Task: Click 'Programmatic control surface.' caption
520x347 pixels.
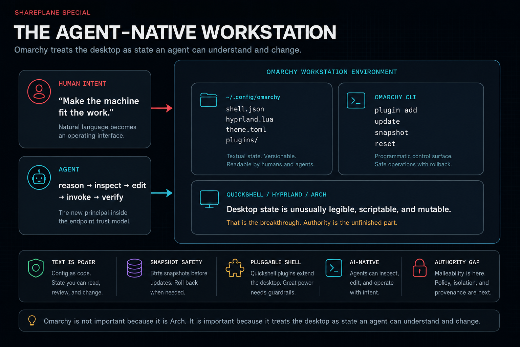Action: coord(413,156)
